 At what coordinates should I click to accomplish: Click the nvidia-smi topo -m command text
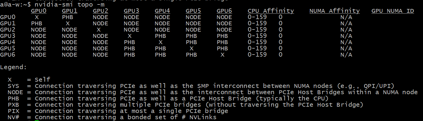tap(71, 4)
